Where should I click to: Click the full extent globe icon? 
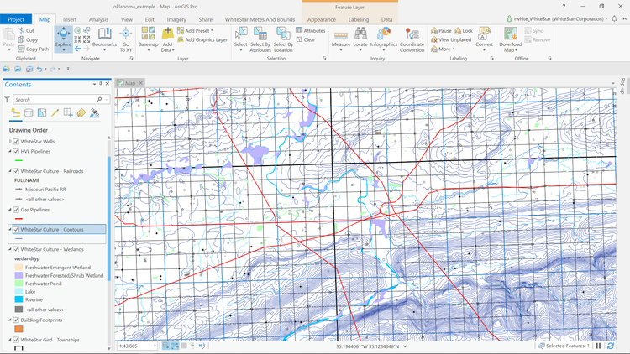point(77,30)
